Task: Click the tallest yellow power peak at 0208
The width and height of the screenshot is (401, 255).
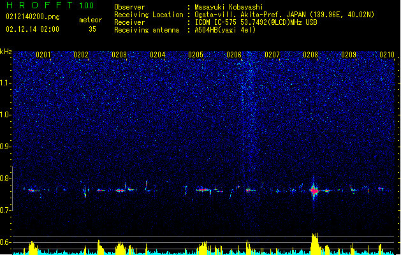Action: (x=315, y=244)
